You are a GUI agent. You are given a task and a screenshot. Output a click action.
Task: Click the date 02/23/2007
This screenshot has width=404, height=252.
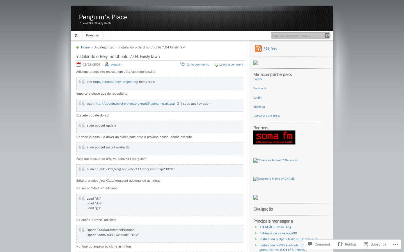pyautogui.click(x=91, y=65)
